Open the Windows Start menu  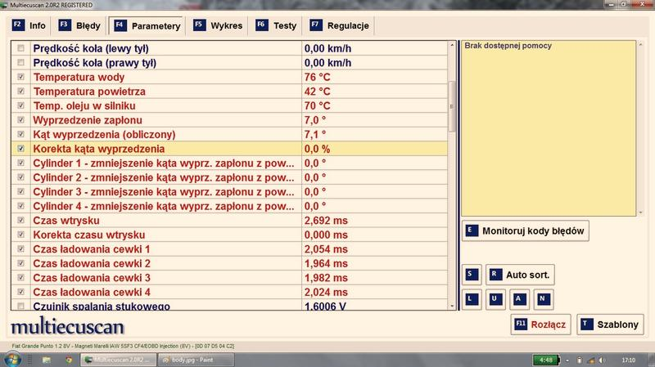pyautogui.click(x=12, y=360)
